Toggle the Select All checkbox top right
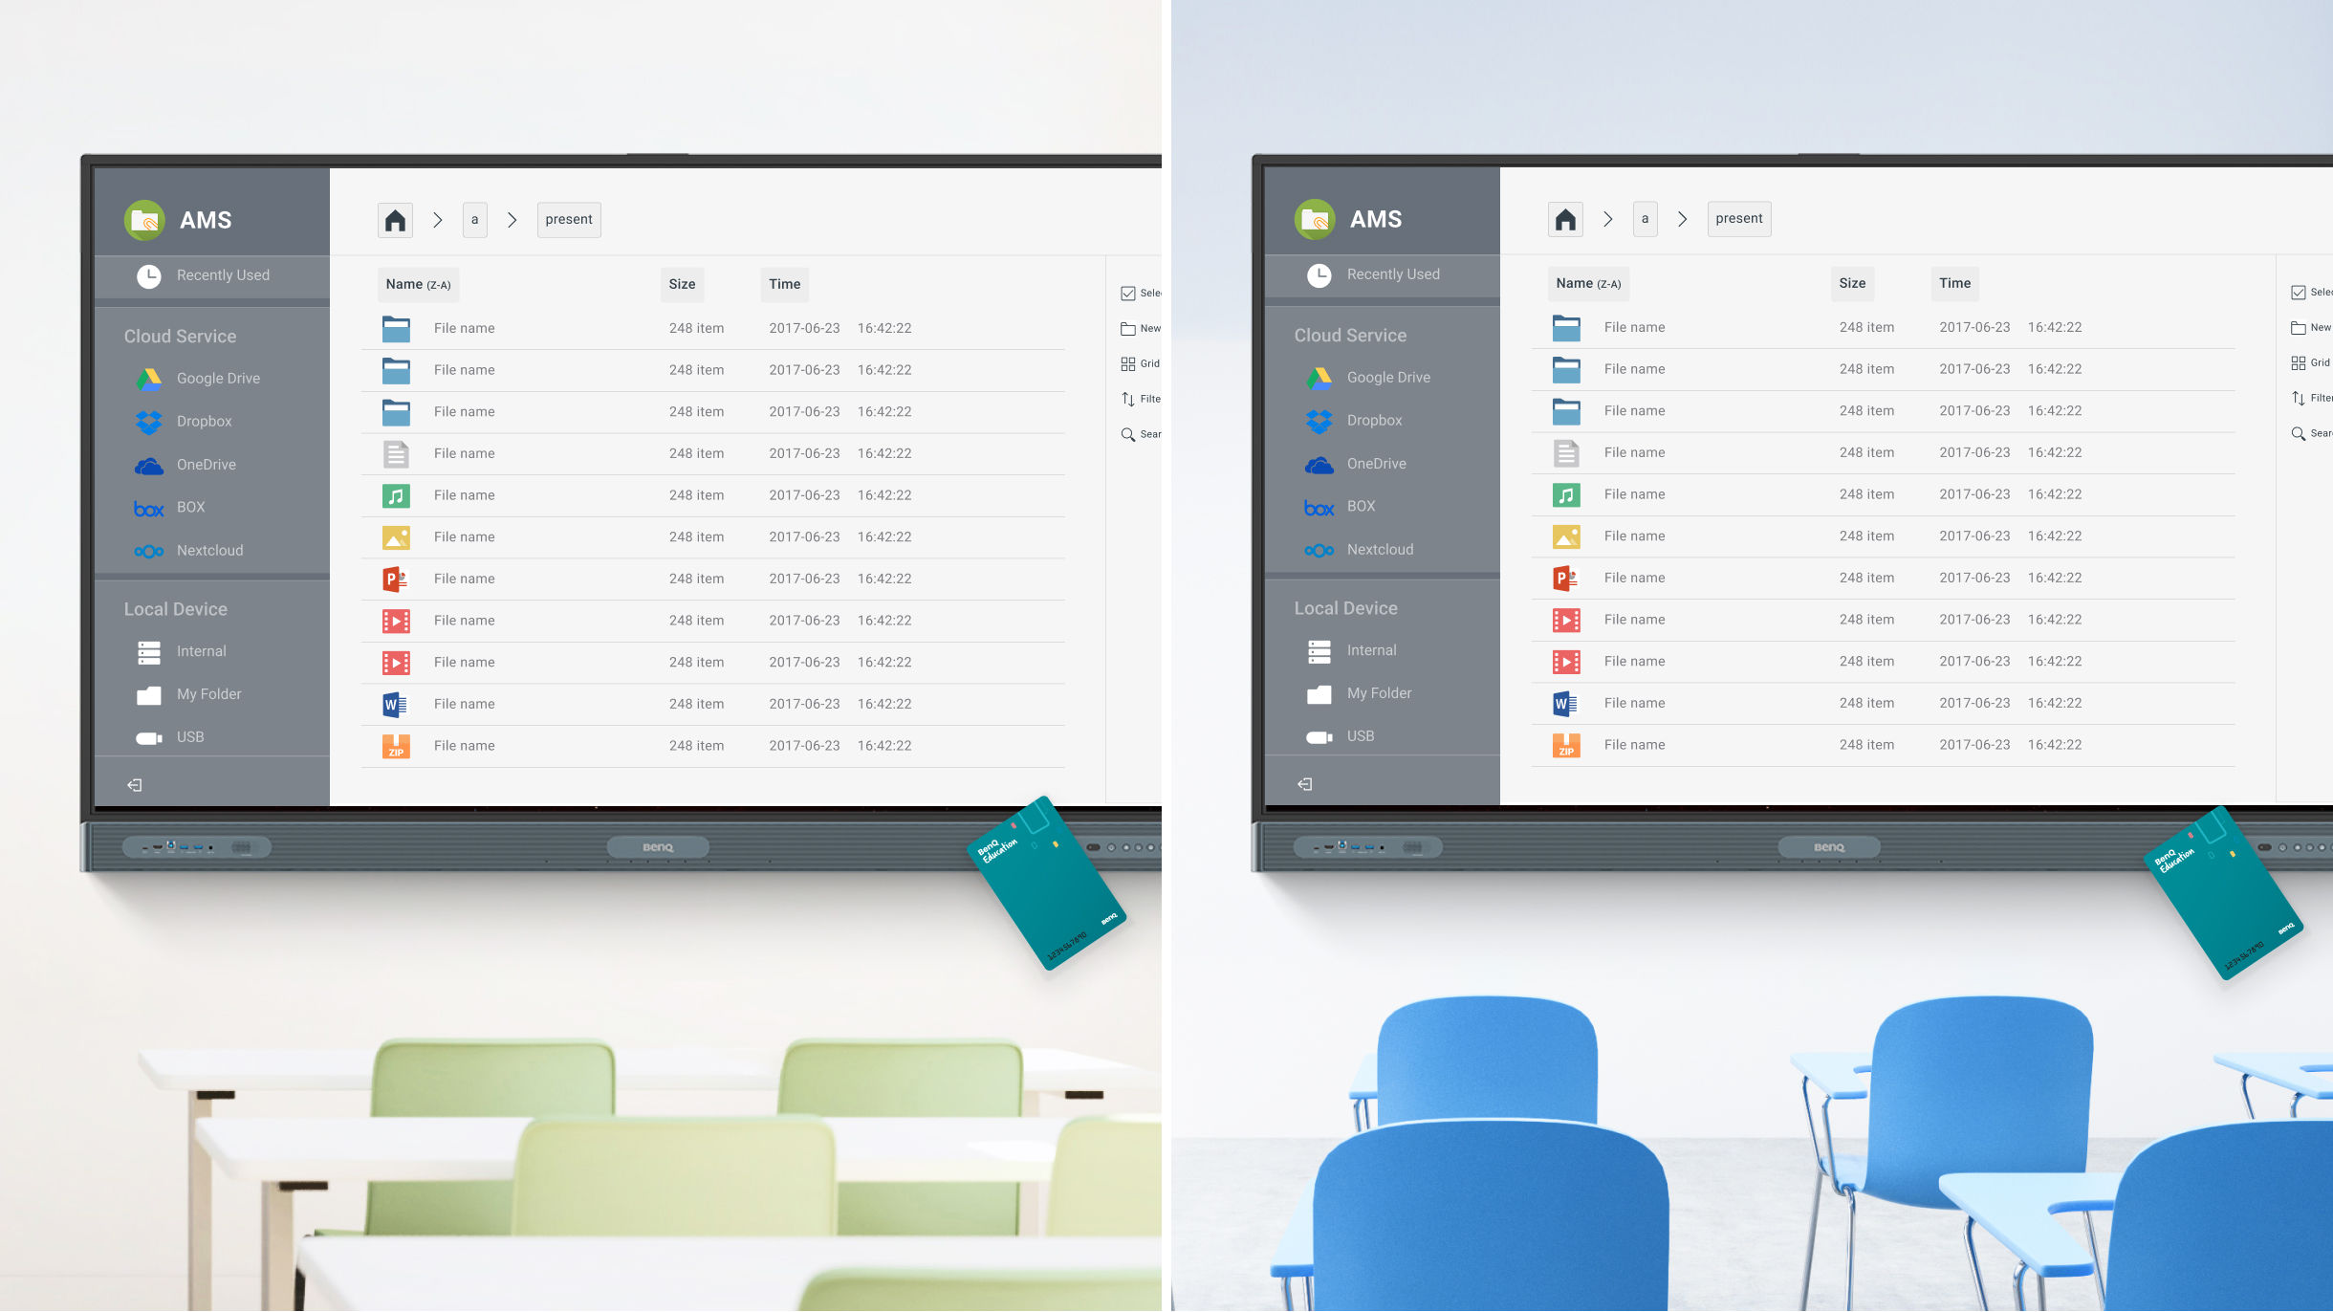 1126,294
